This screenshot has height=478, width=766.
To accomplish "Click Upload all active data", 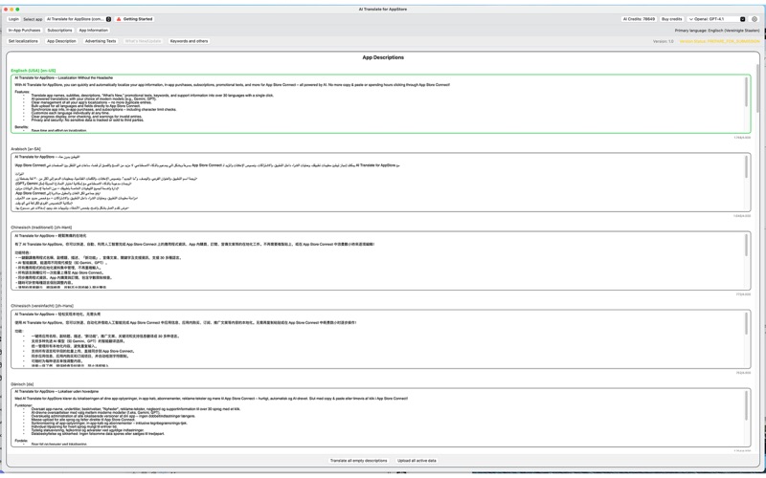I will tap(417, 461).
